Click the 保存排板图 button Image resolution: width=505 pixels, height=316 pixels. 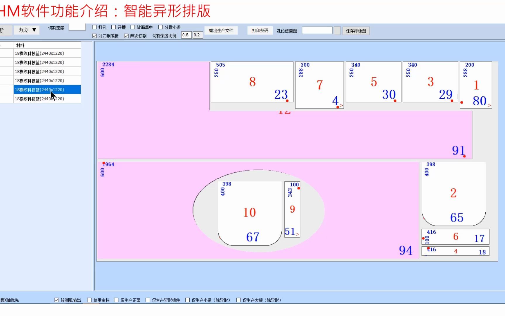pyautogui.click(x=357, y=30)
